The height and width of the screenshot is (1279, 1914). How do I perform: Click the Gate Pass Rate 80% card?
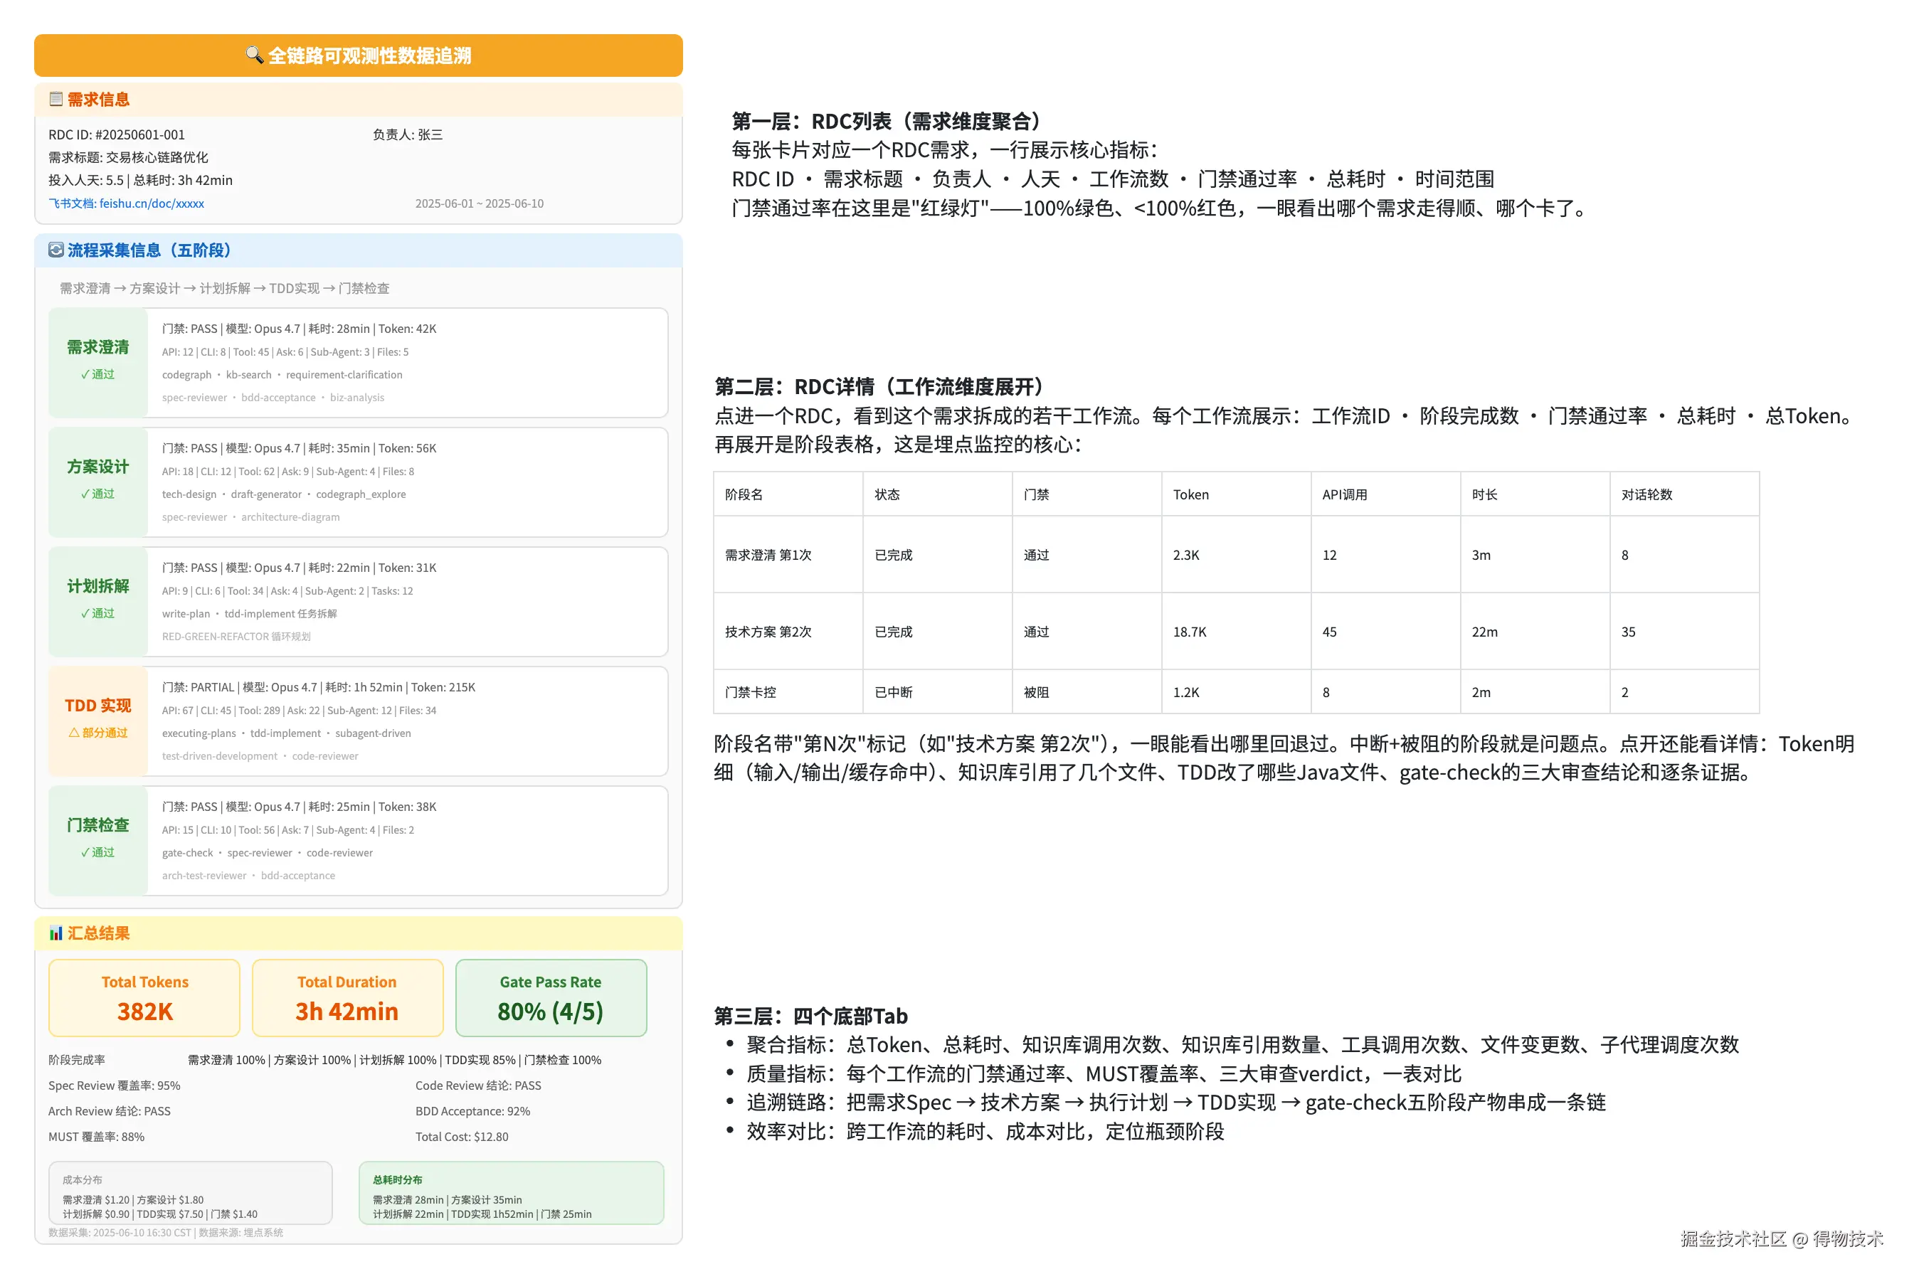[x=551, y=997]
